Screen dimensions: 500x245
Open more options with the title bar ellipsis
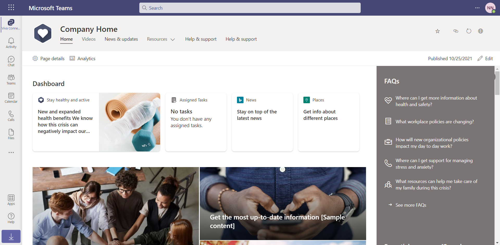(478, 8)
